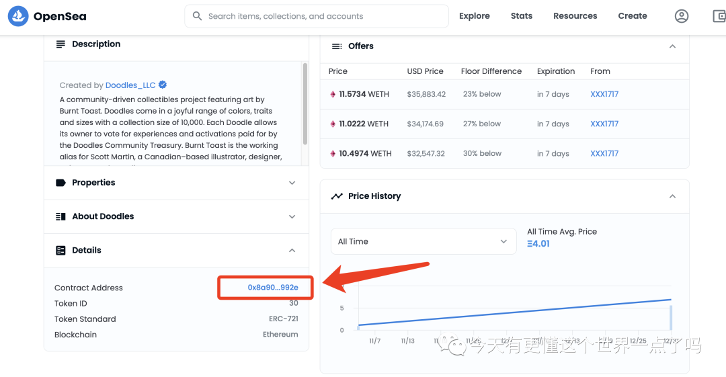Click the OpenSea logo icon
The image size is (726, 377).
(18, 16)
